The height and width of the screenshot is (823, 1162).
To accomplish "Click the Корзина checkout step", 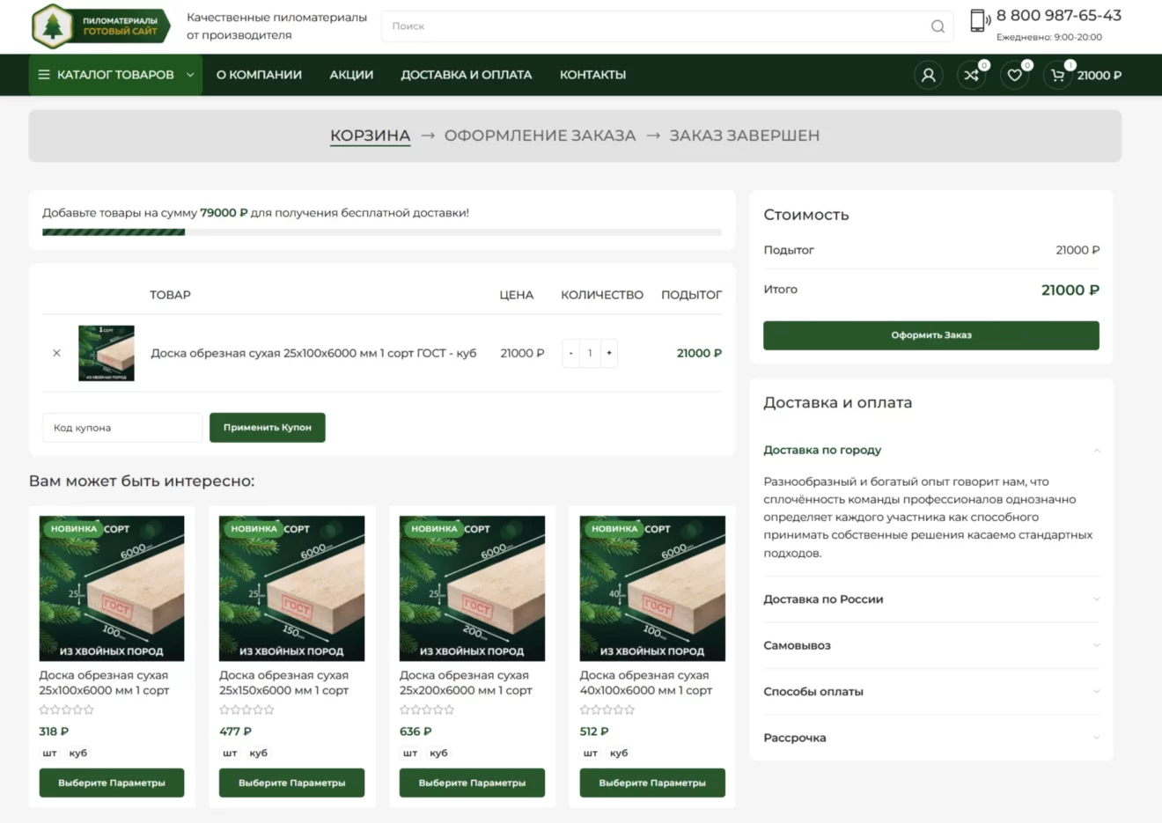I will [x=370, y=136].
